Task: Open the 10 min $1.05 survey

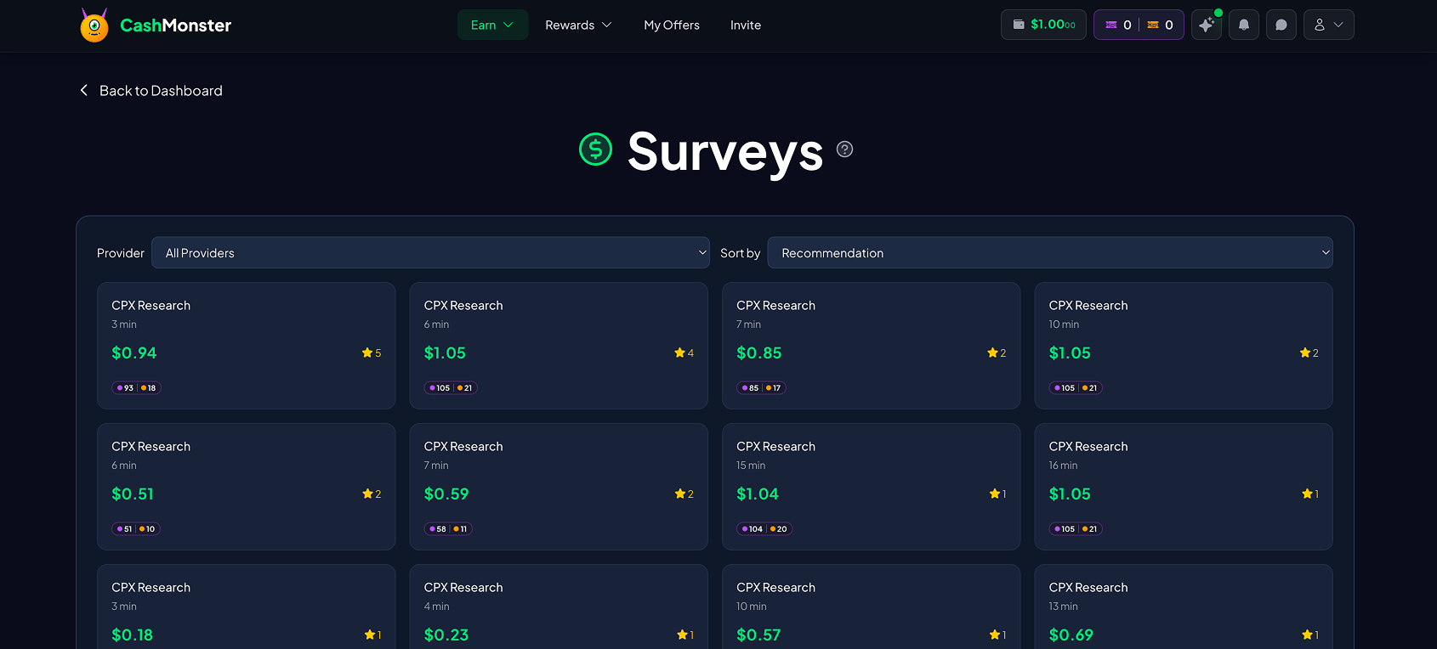Action: click(x=1184, y=346)
